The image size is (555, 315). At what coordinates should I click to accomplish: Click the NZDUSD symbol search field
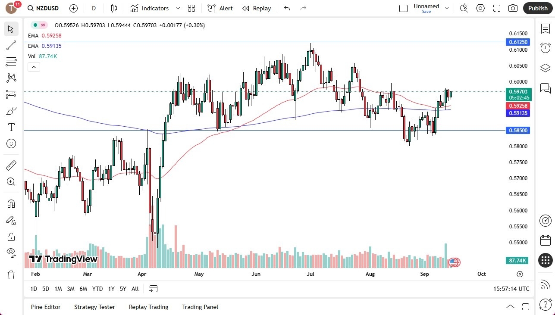pos(47,8)
